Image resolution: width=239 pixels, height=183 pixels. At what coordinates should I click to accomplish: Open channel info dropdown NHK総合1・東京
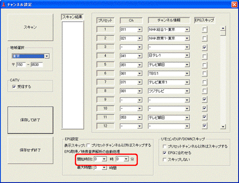[187, 30]
